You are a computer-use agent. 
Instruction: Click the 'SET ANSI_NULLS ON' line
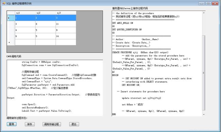pos(122,23)
